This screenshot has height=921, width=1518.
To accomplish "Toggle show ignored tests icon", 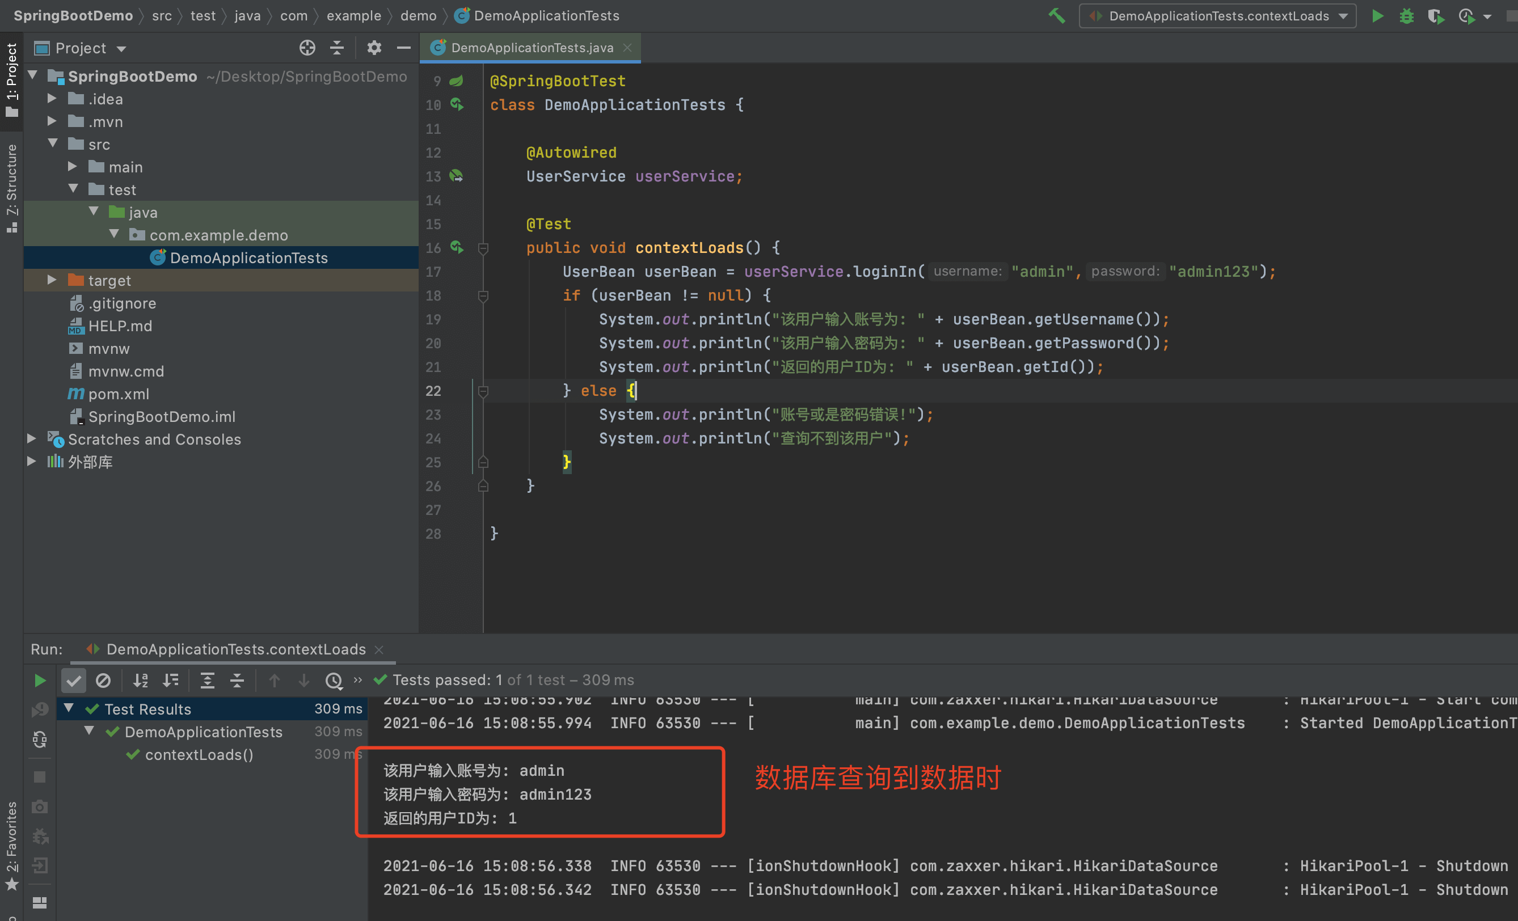I will pos(103,680).
